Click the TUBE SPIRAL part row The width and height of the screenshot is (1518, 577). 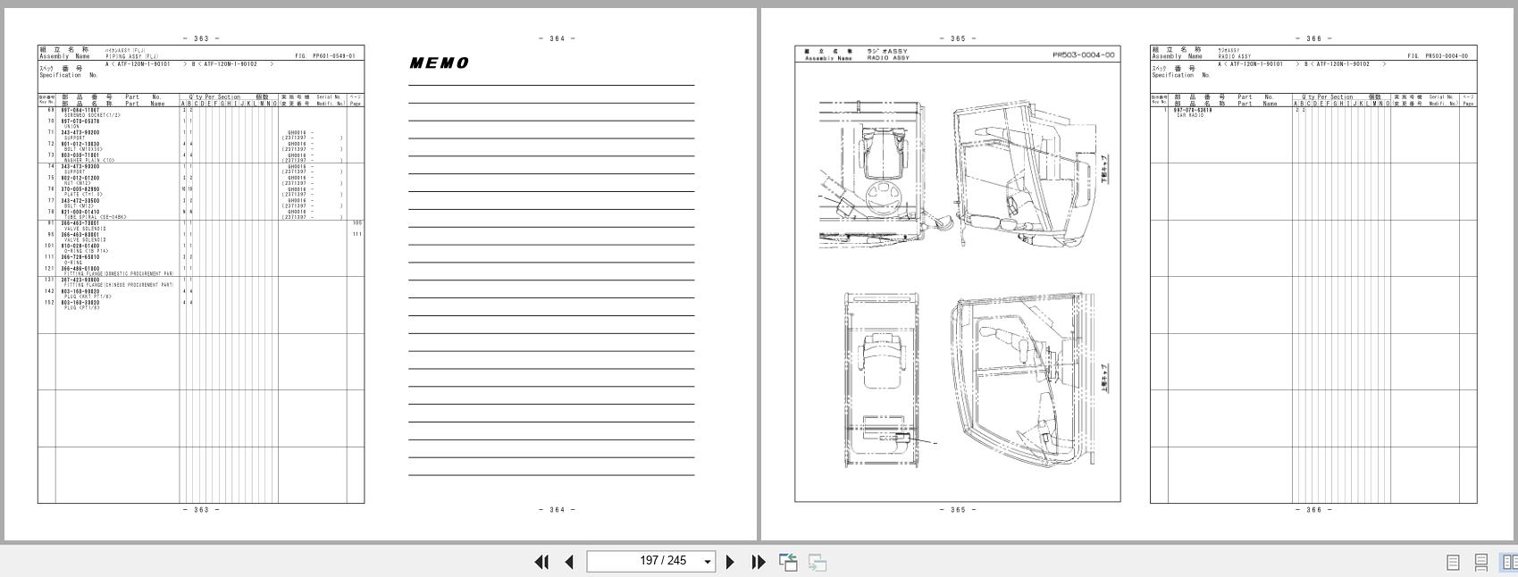click(200, 214)
